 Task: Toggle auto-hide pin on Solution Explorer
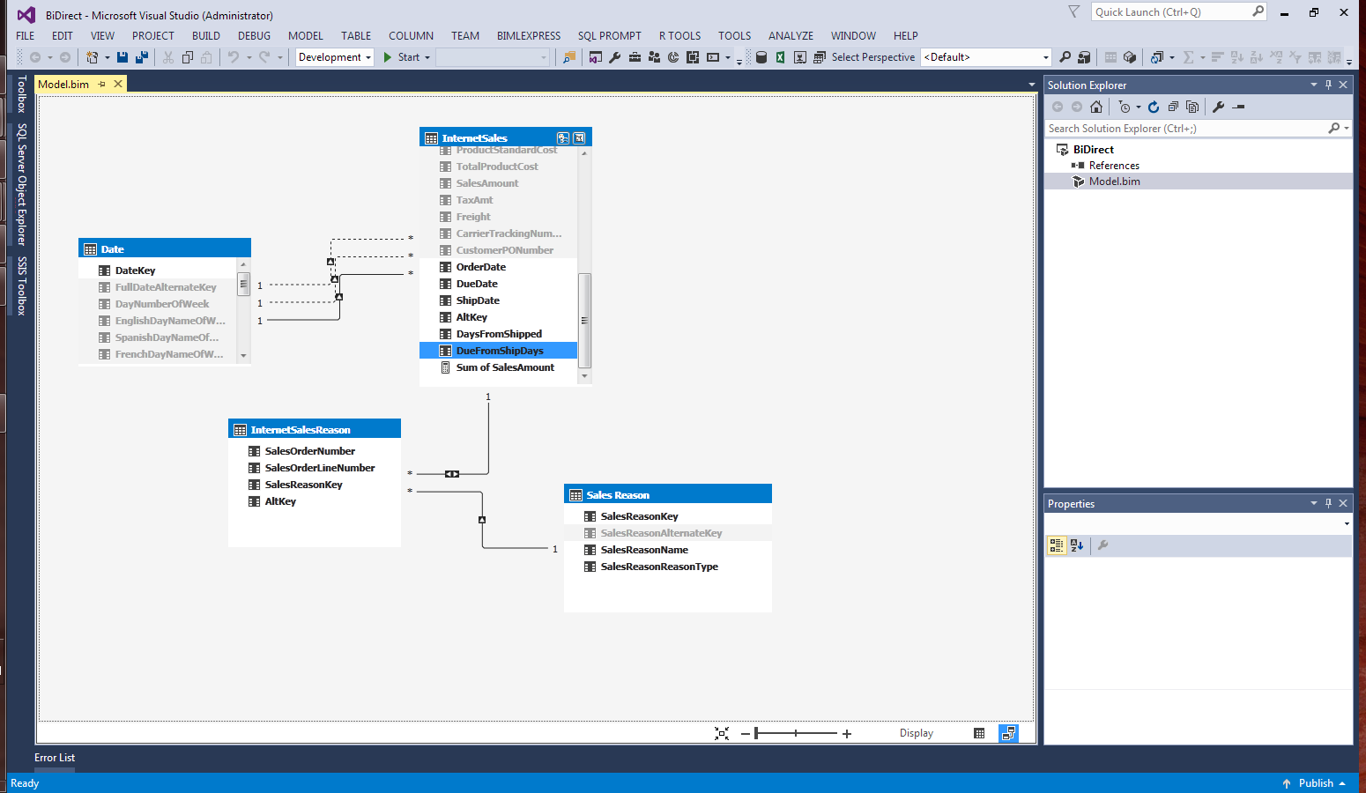click(x=1328, y=85)
